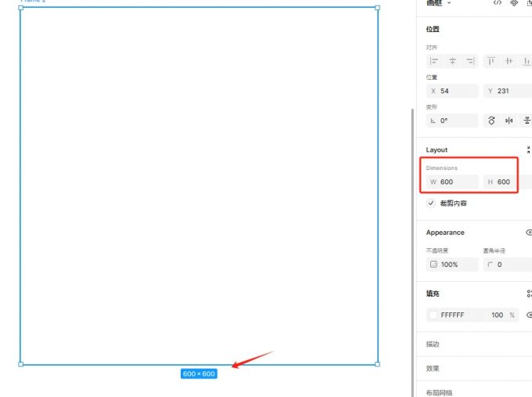Click the auto layout icon beside Layout

point(529,150)
